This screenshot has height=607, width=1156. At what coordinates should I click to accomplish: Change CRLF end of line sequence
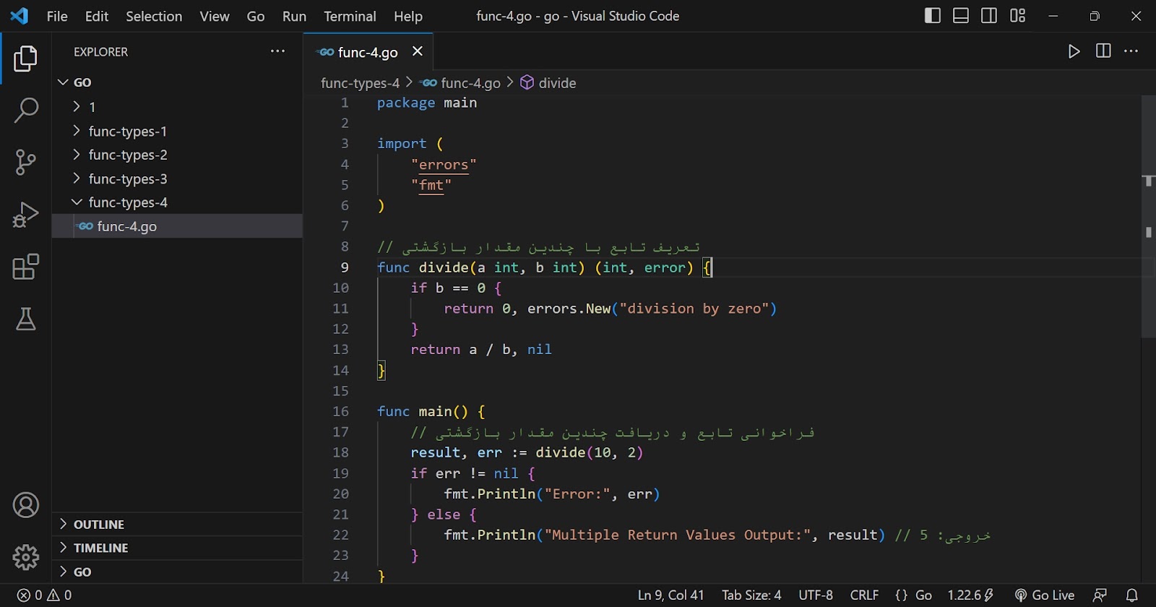tap(864, 595)
